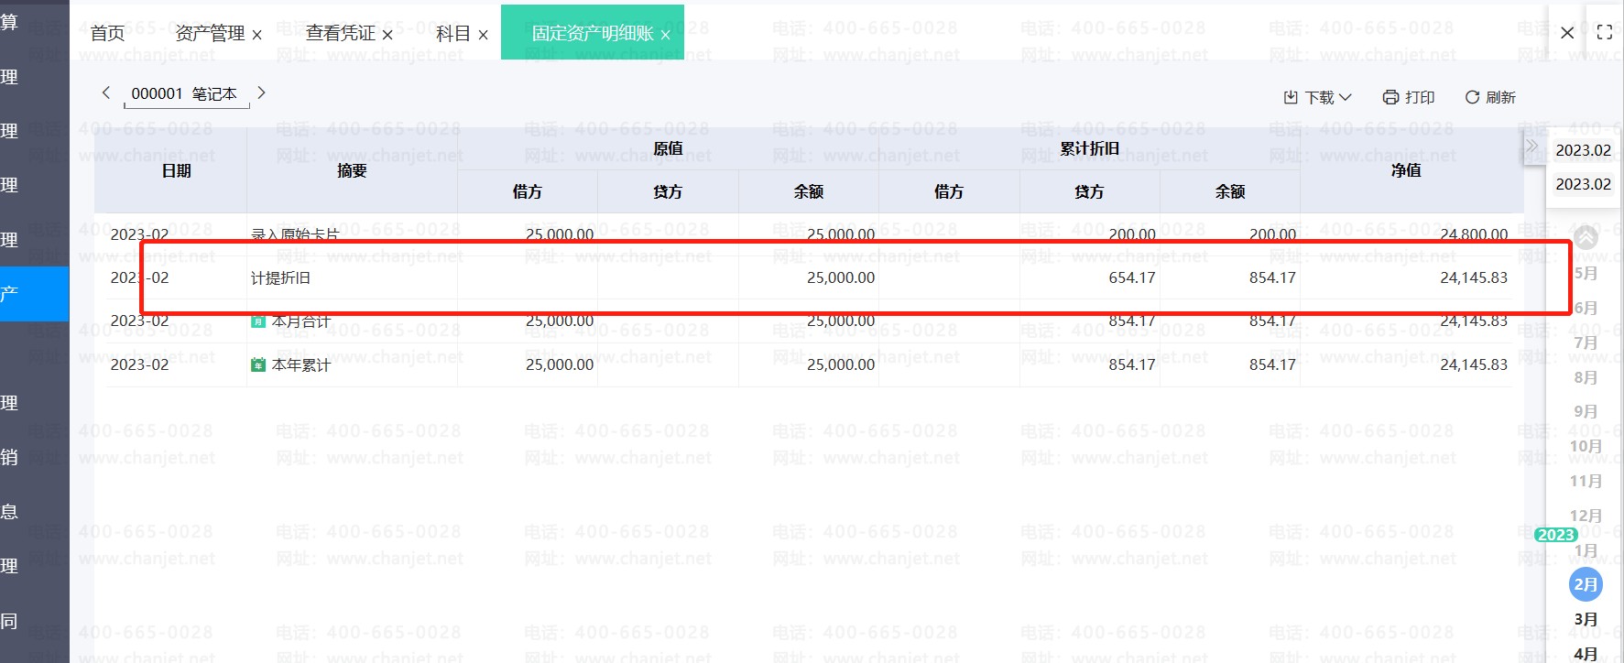This screenshot has width=1624, height=663.
Task: Close the 固定资产明细账 tab
Action: point(666,35)
